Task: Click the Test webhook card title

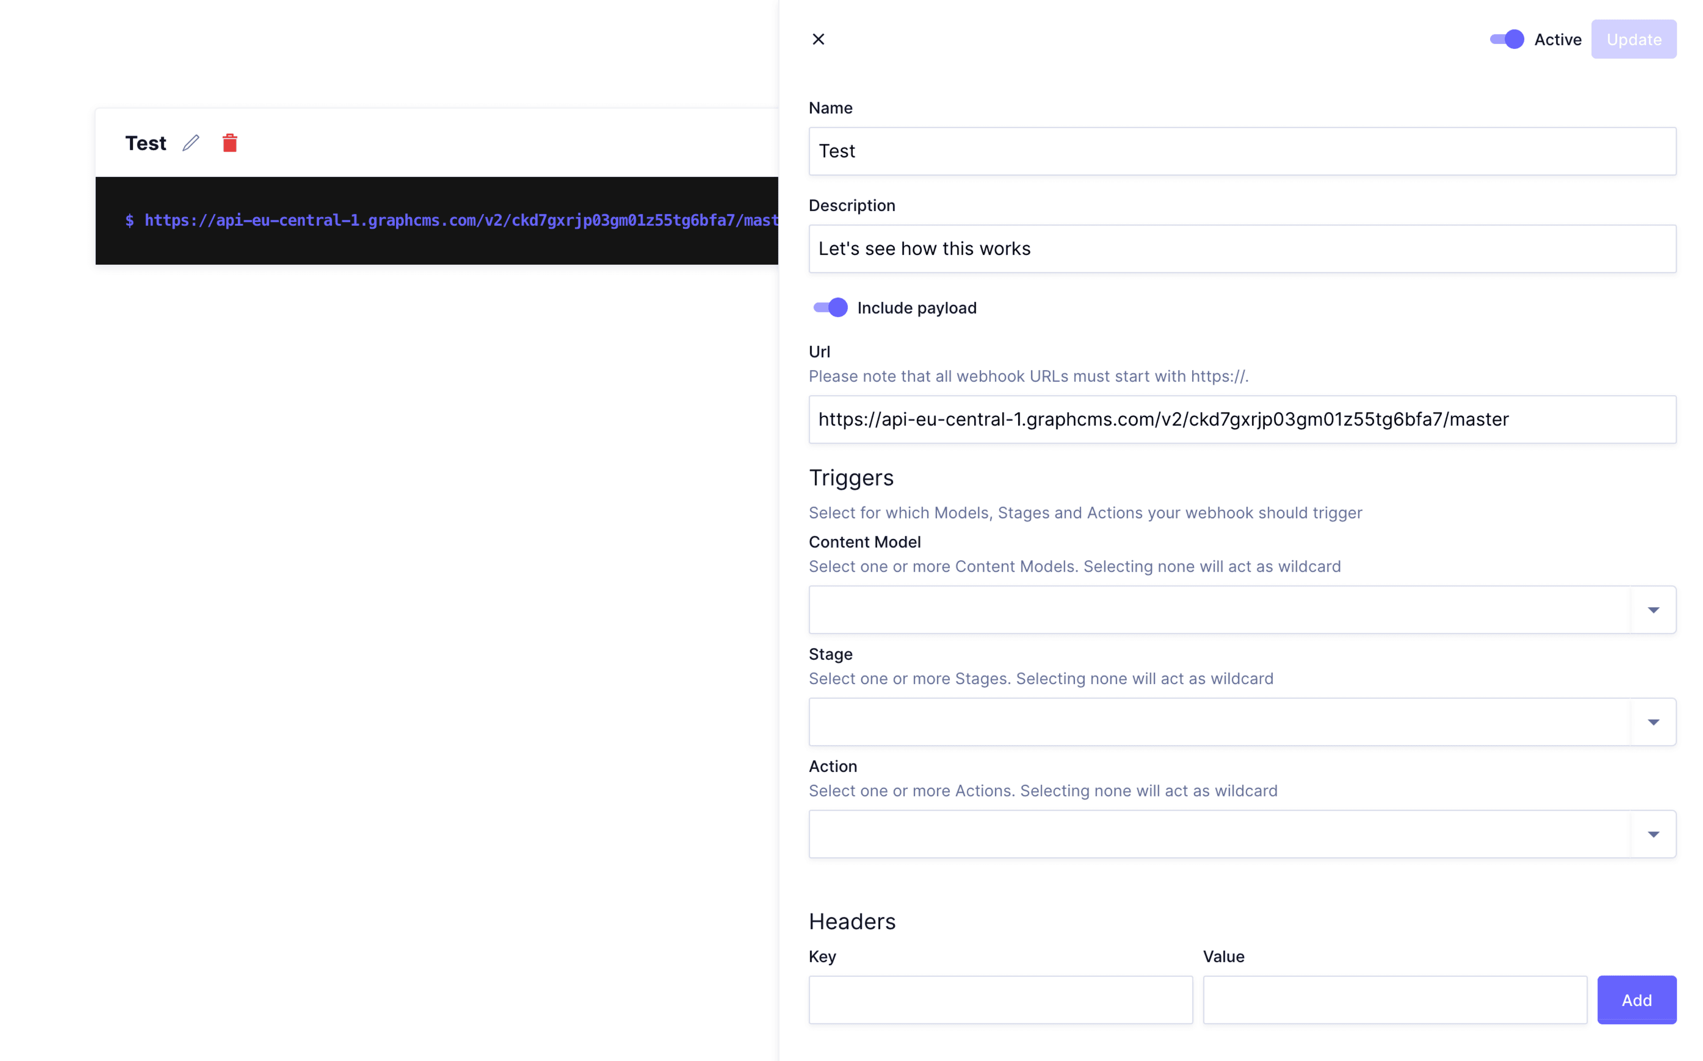Action: (x=145, y=143)
